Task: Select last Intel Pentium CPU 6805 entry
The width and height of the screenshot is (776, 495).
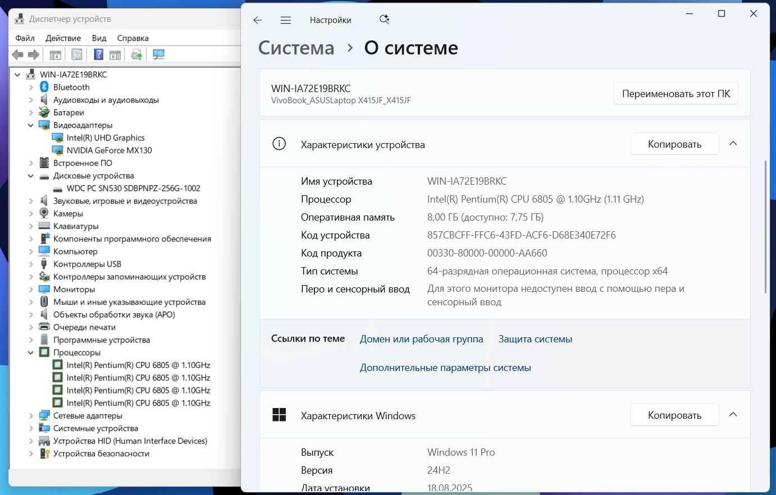Action: click(x=138, y=403)
